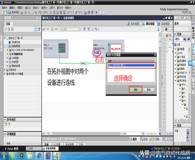Image resolution: width=195 pixels, height=160 pixels.
Task: Collapse the project root node in project tree
Action: coord(5,38)
